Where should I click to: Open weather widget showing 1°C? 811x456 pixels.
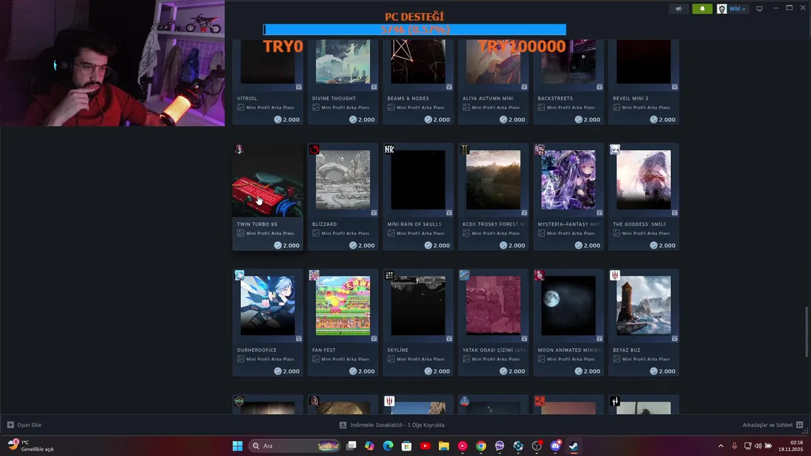click(x=30, y=446)
